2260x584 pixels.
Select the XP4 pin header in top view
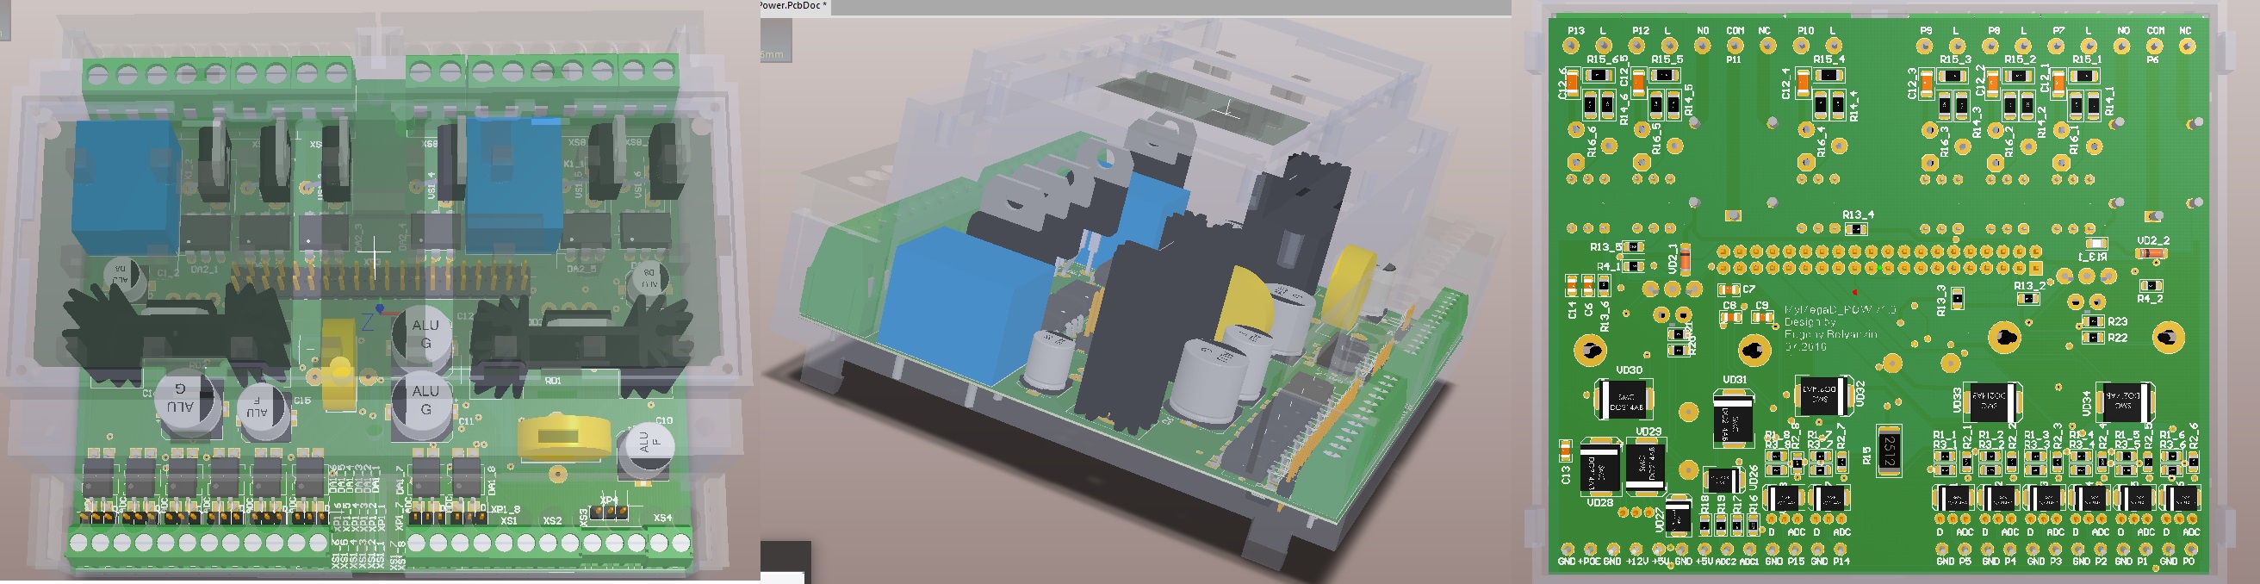point(609,513)
